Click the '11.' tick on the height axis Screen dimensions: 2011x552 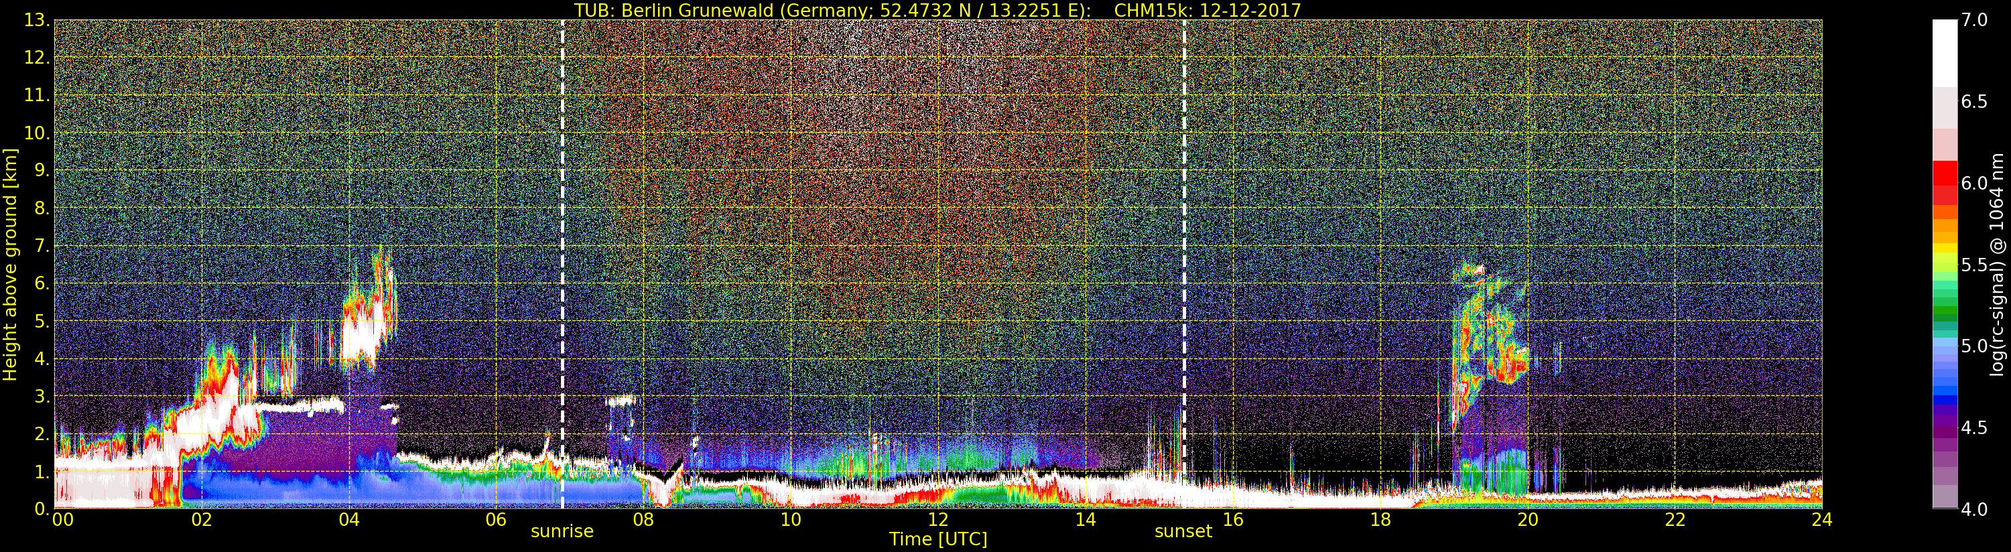click(38, 95)
